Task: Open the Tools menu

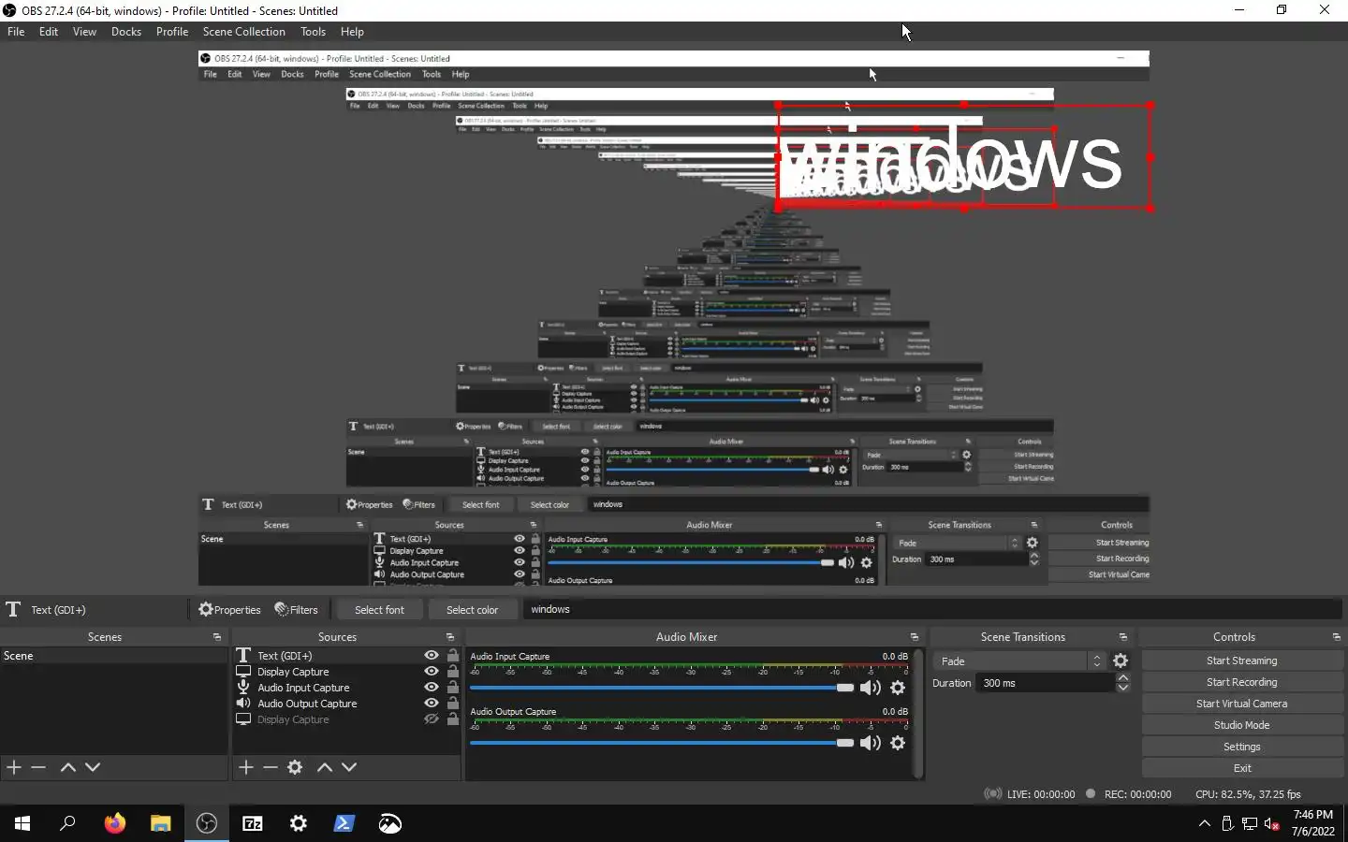Action: pyautogui.click(x=313, y=32)
